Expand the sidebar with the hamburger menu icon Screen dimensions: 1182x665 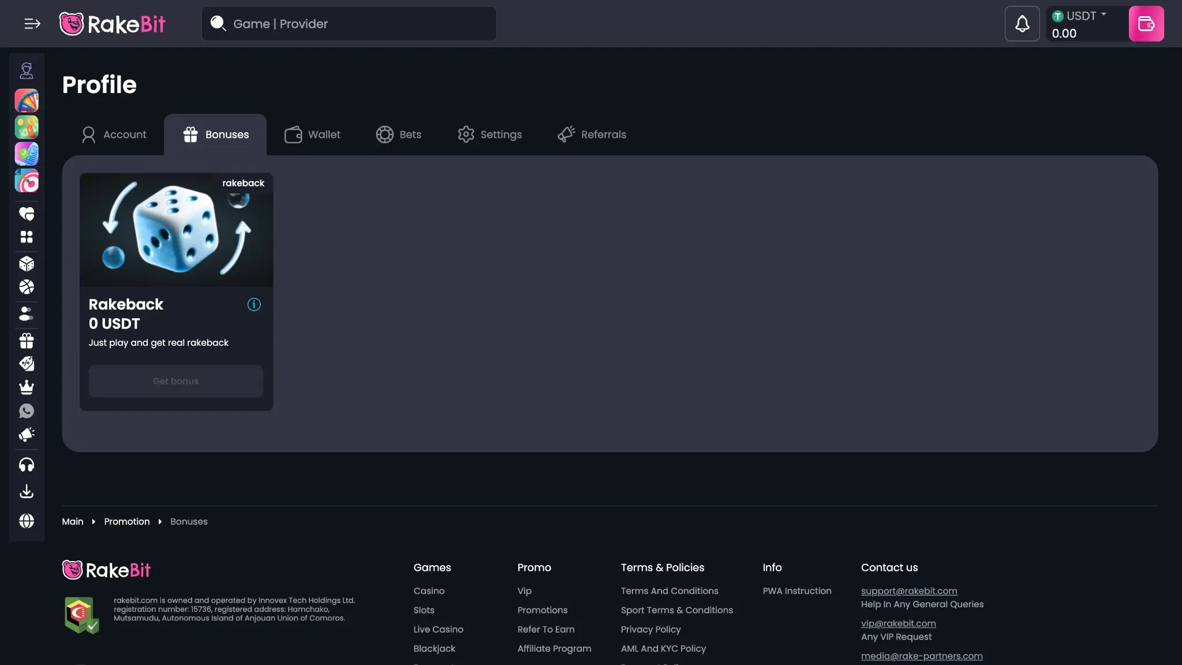point(32,24)
